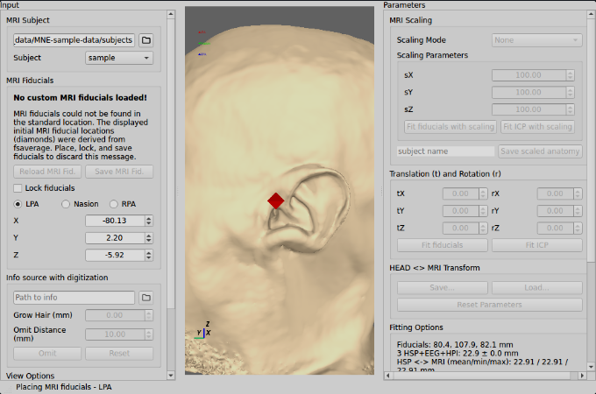Click Save MRI Fid. button
The height and width of the screenshot is (394, 596).
pyautogui.click(x=119, y=172)
